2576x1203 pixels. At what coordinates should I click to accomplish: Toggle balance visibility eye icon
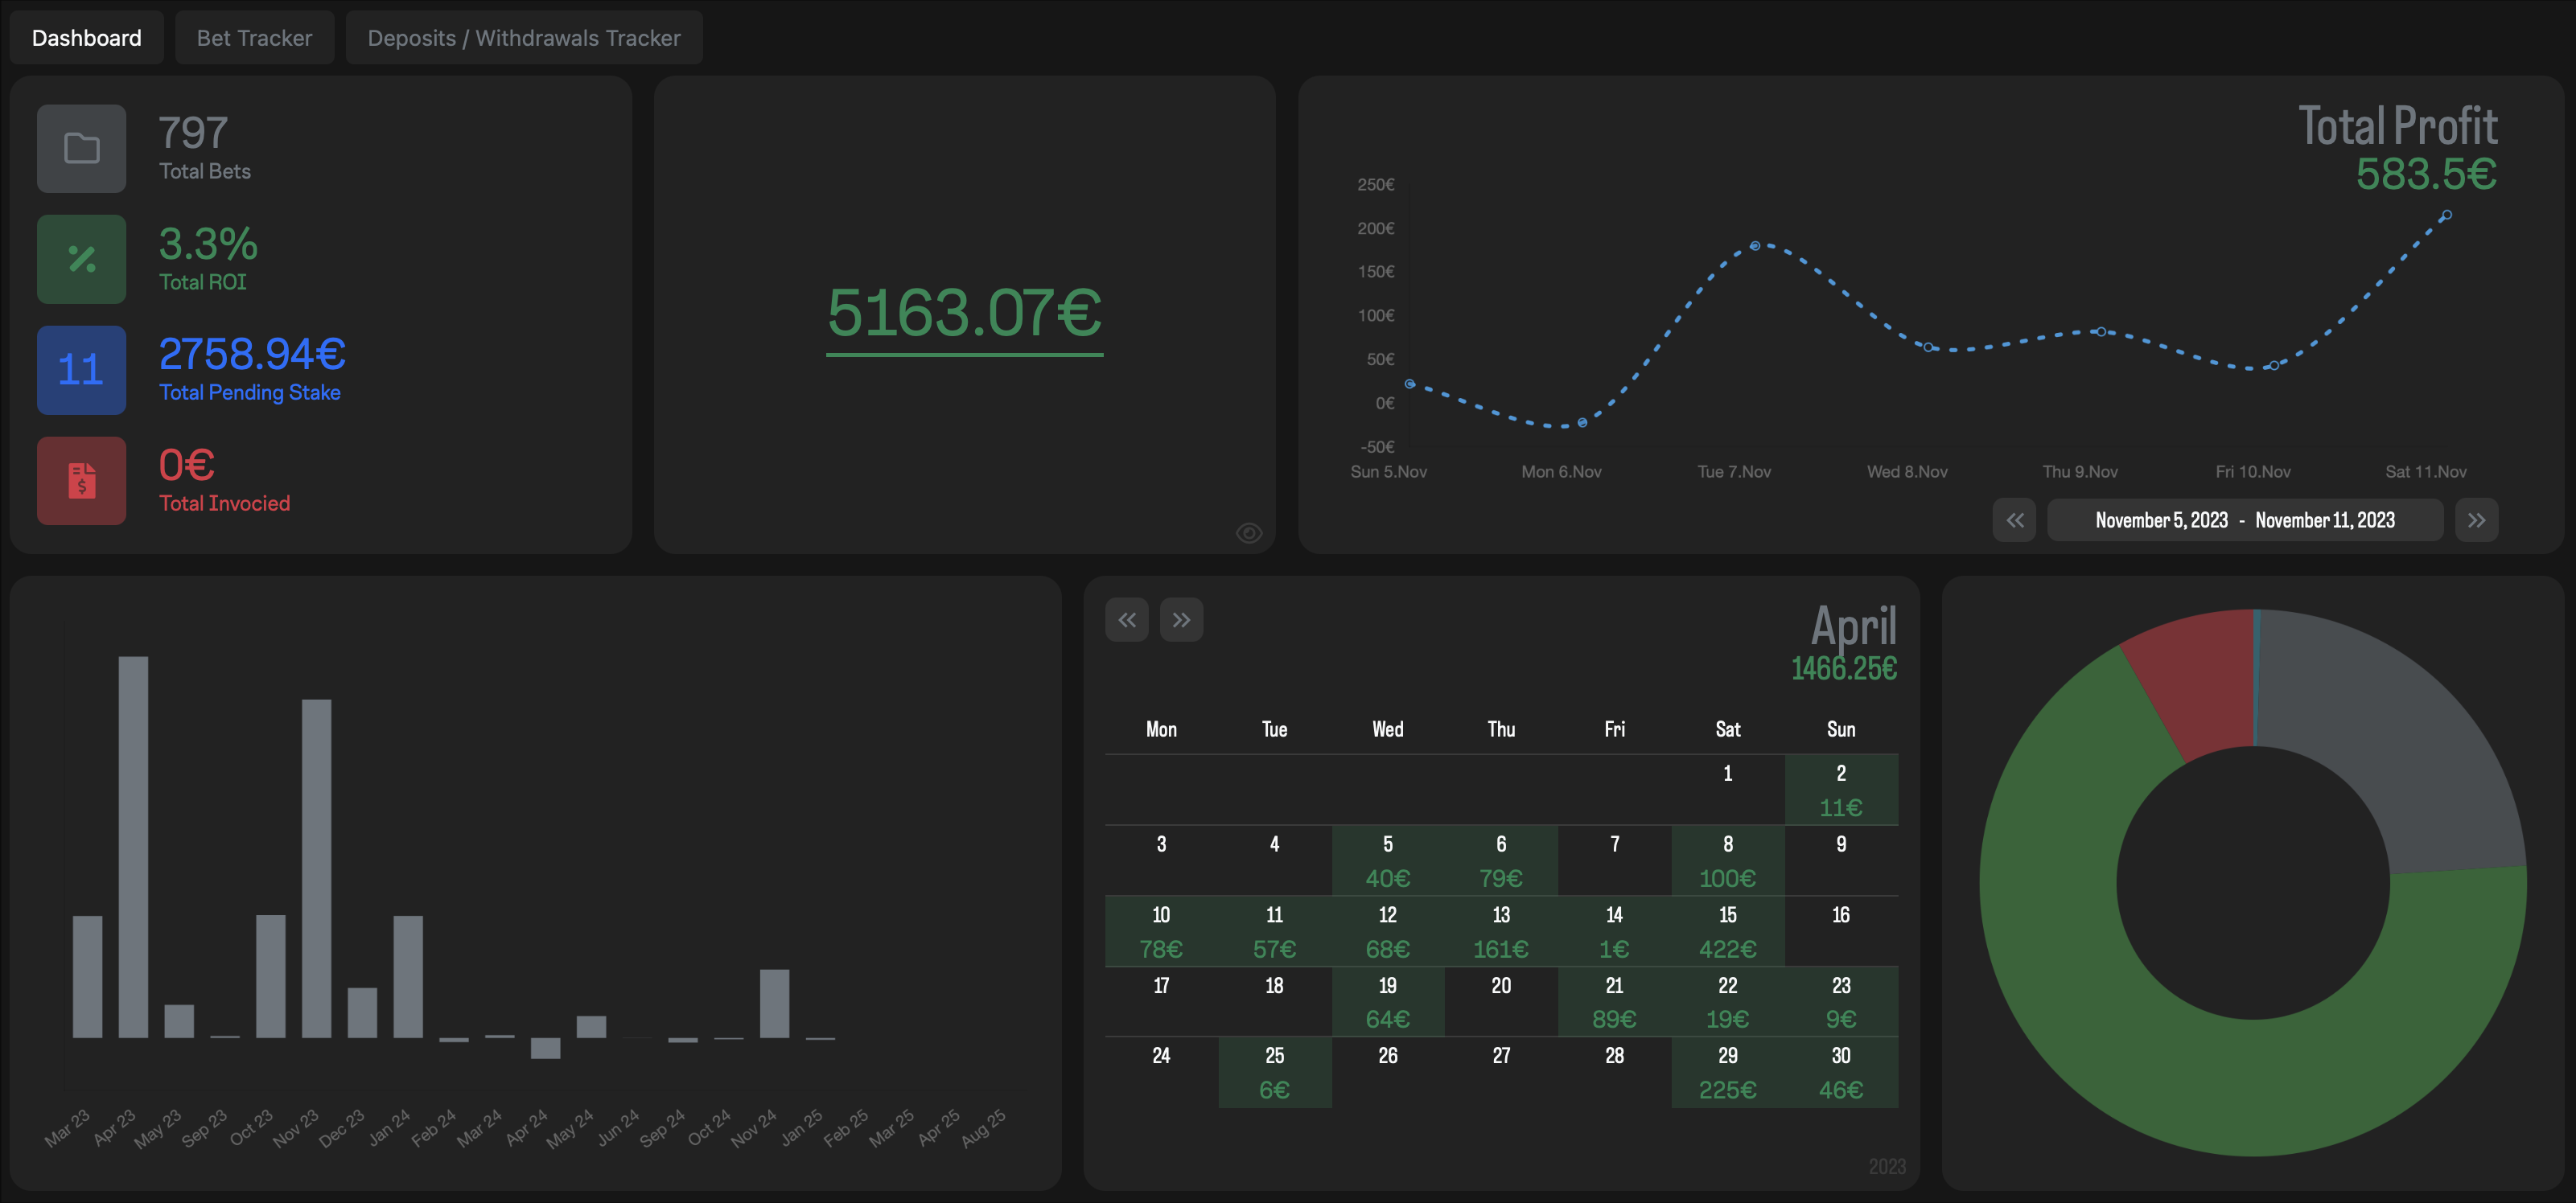tap(1249, 532)
